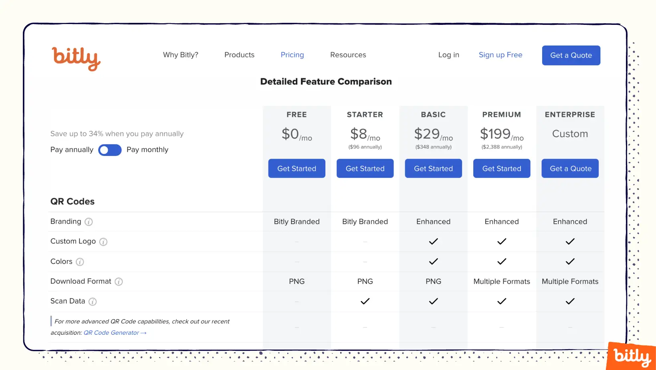Toggle the annual/monthly billing switch
Screen dimensions: 656x370
tap(110, 150)
